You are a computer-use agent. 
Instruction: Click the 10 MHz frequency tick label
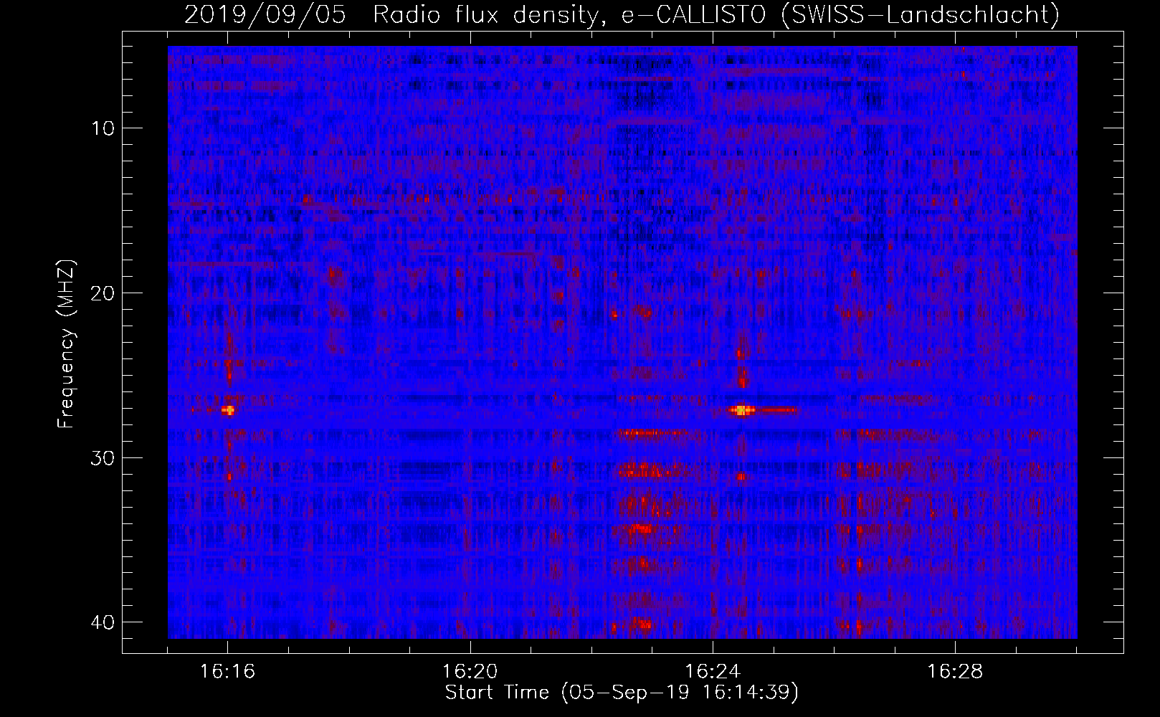tap(103, 128)
